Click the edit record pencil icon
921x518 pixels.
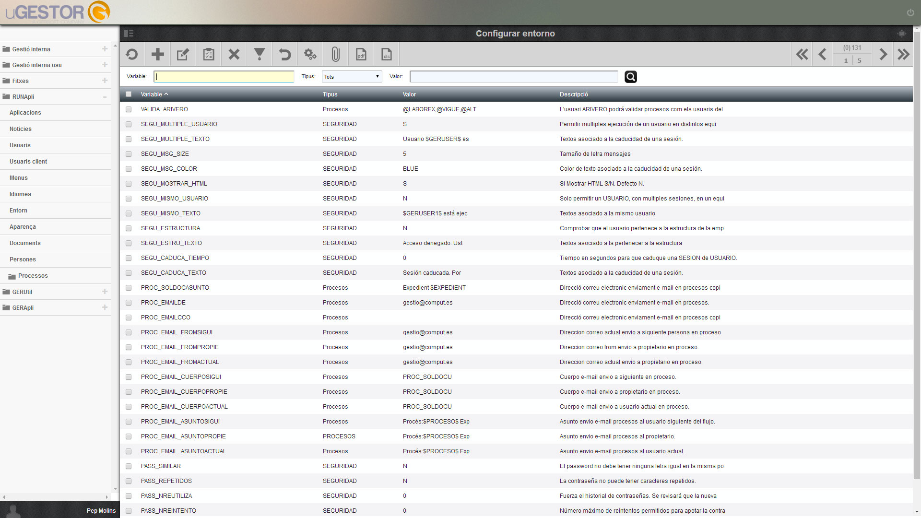183,54
